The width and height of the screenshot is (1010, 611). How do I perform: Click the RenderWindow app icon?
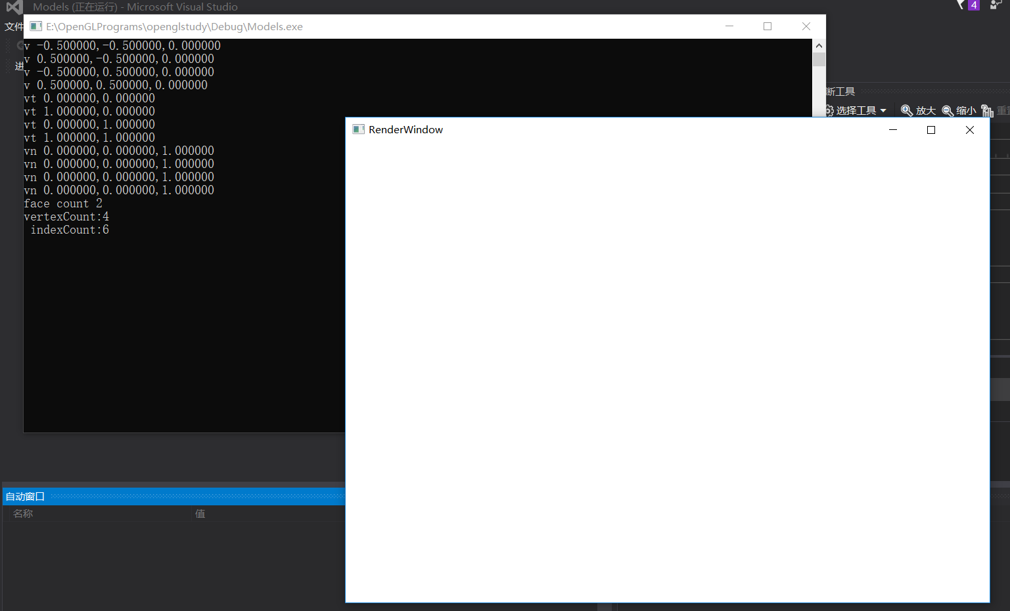[358, 129]
